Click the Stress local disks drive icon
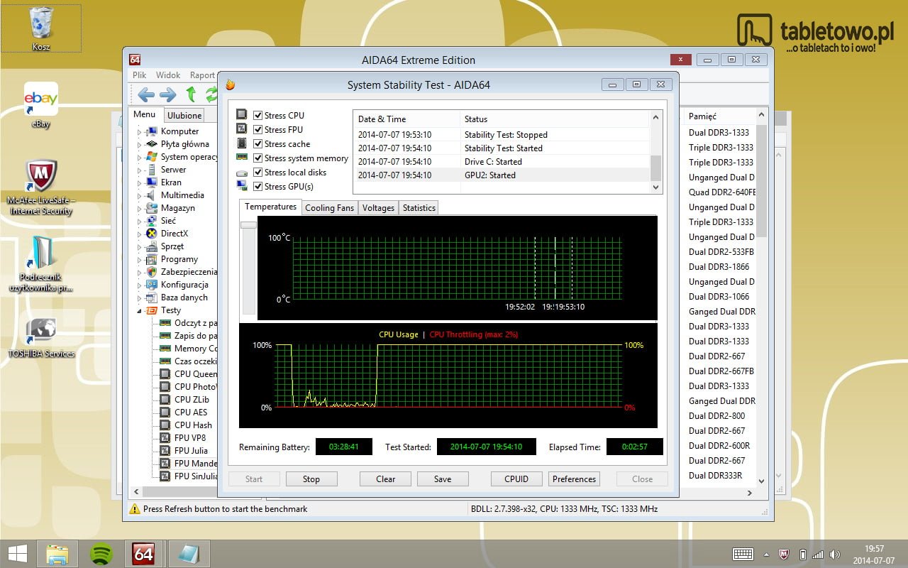Image resolution: width=908 pixels, height=568 pixels. 242,173
